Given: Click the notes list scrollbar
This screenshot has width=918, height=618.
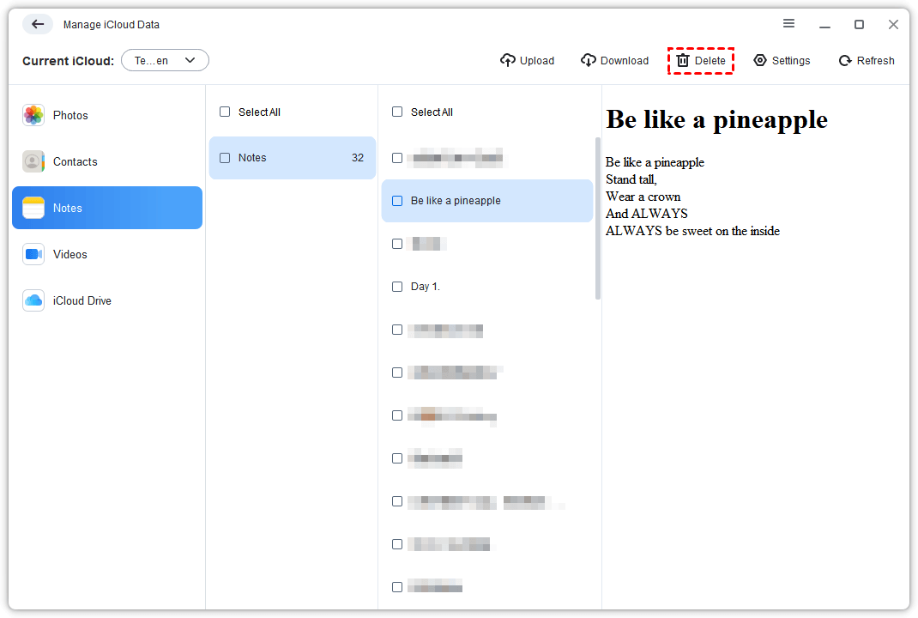Looking at the screenshot, I should tap(598, 218).
